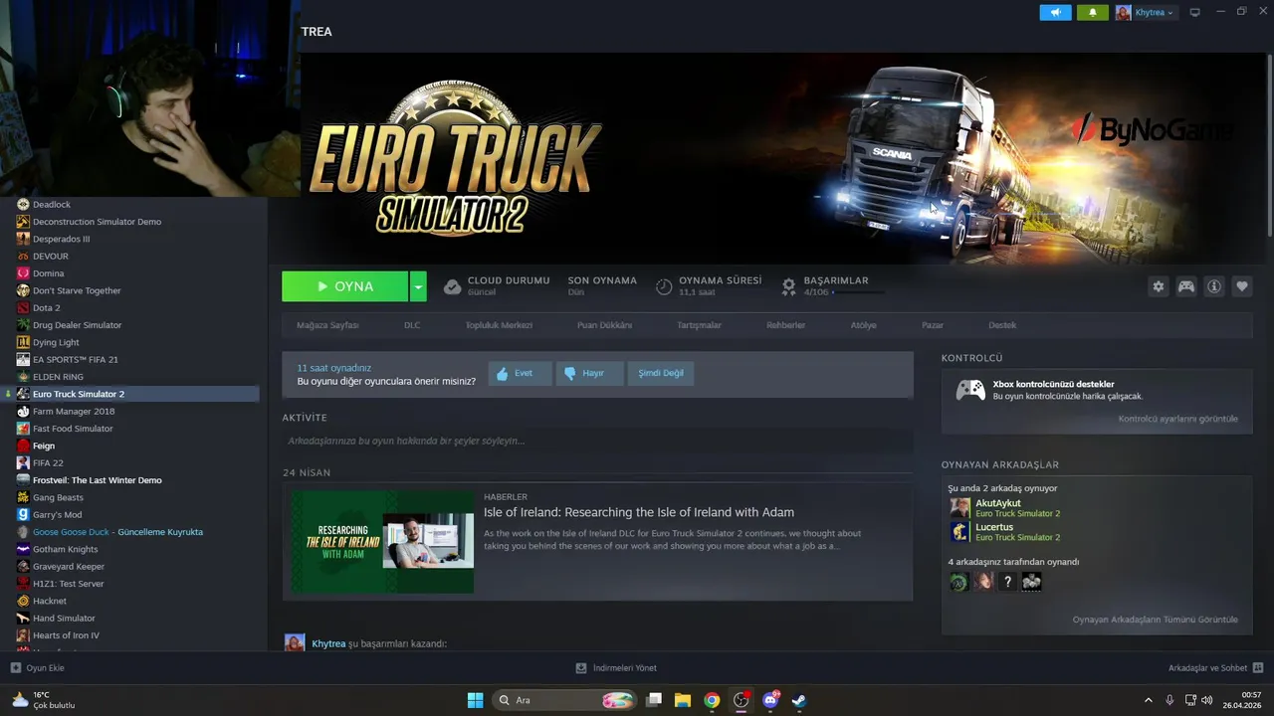1274x716 pixels.
Task: Click the Garry's Mod icon in library
Action: (x=23, y=515)
